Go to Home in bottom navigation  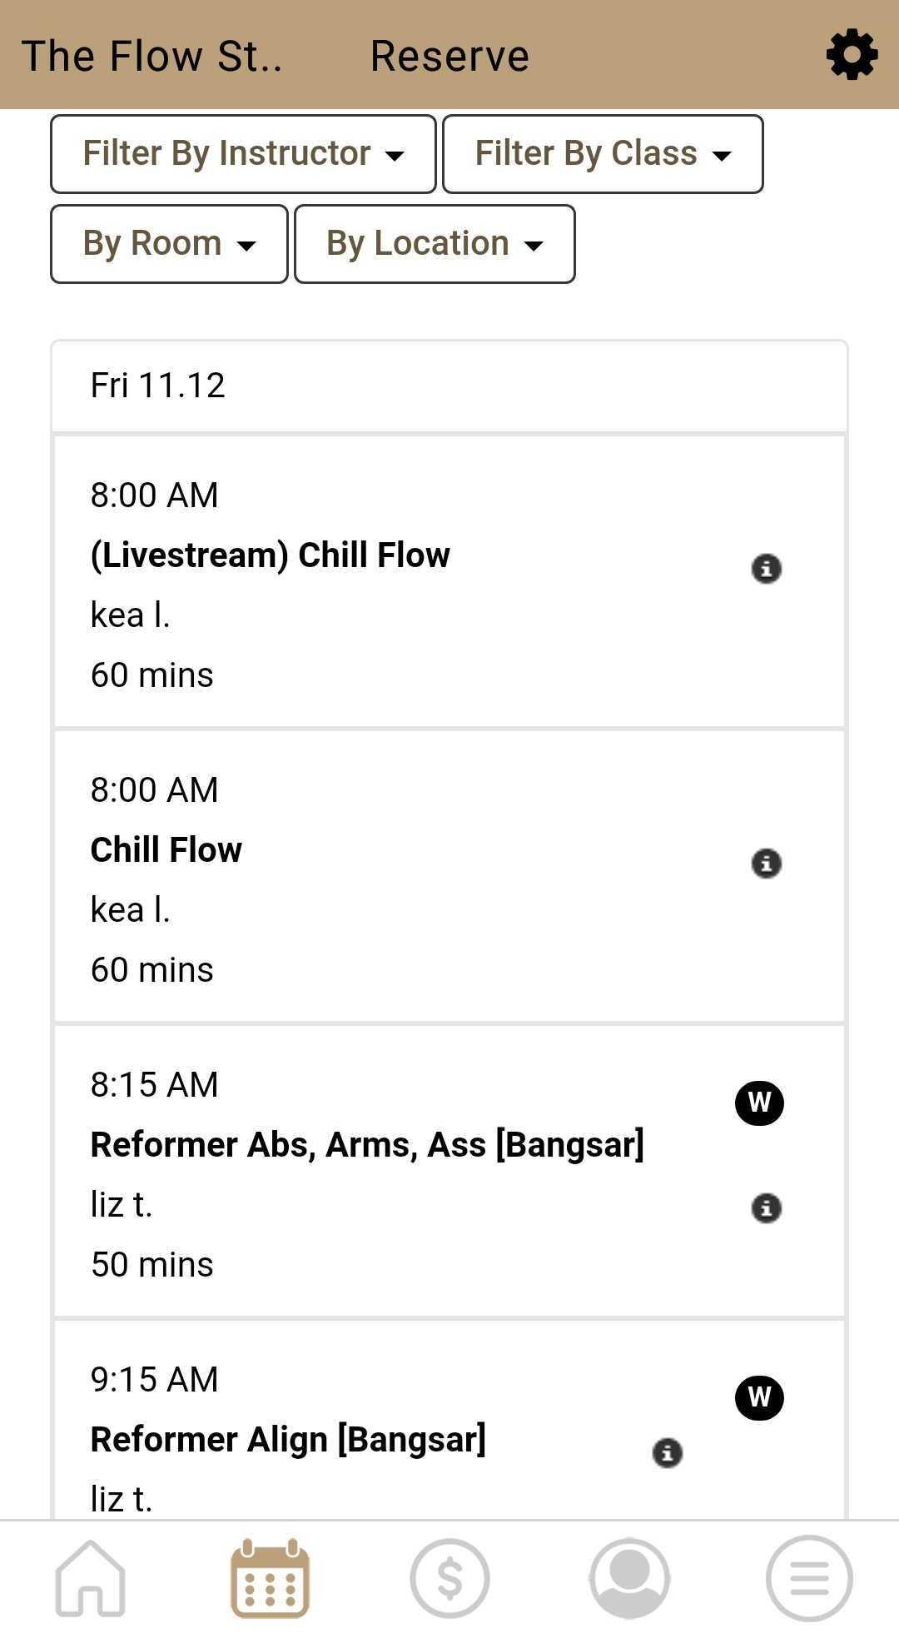point(90,1578)
